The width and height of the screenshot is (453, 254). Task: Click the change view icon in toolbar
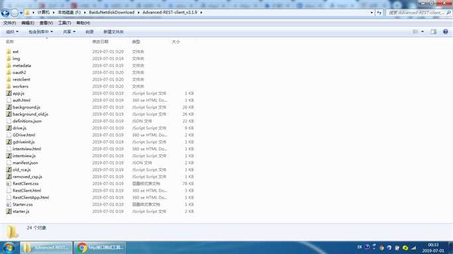point(415,32)
